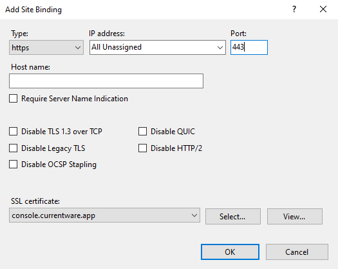Viewport: 338px width, 269px height.
Task: Open certificate details with View... button
Action: tap(295, 217)
